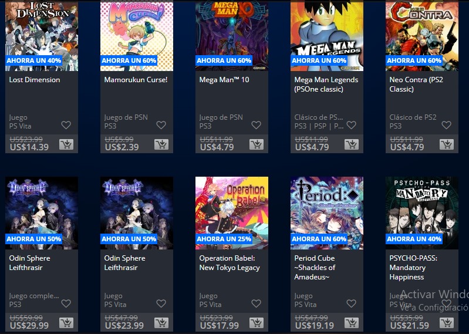Mark PS Vita Odin Sphere as favorite
The width and height of the screenshot is (469, 334).
click(x=161, y=303)
